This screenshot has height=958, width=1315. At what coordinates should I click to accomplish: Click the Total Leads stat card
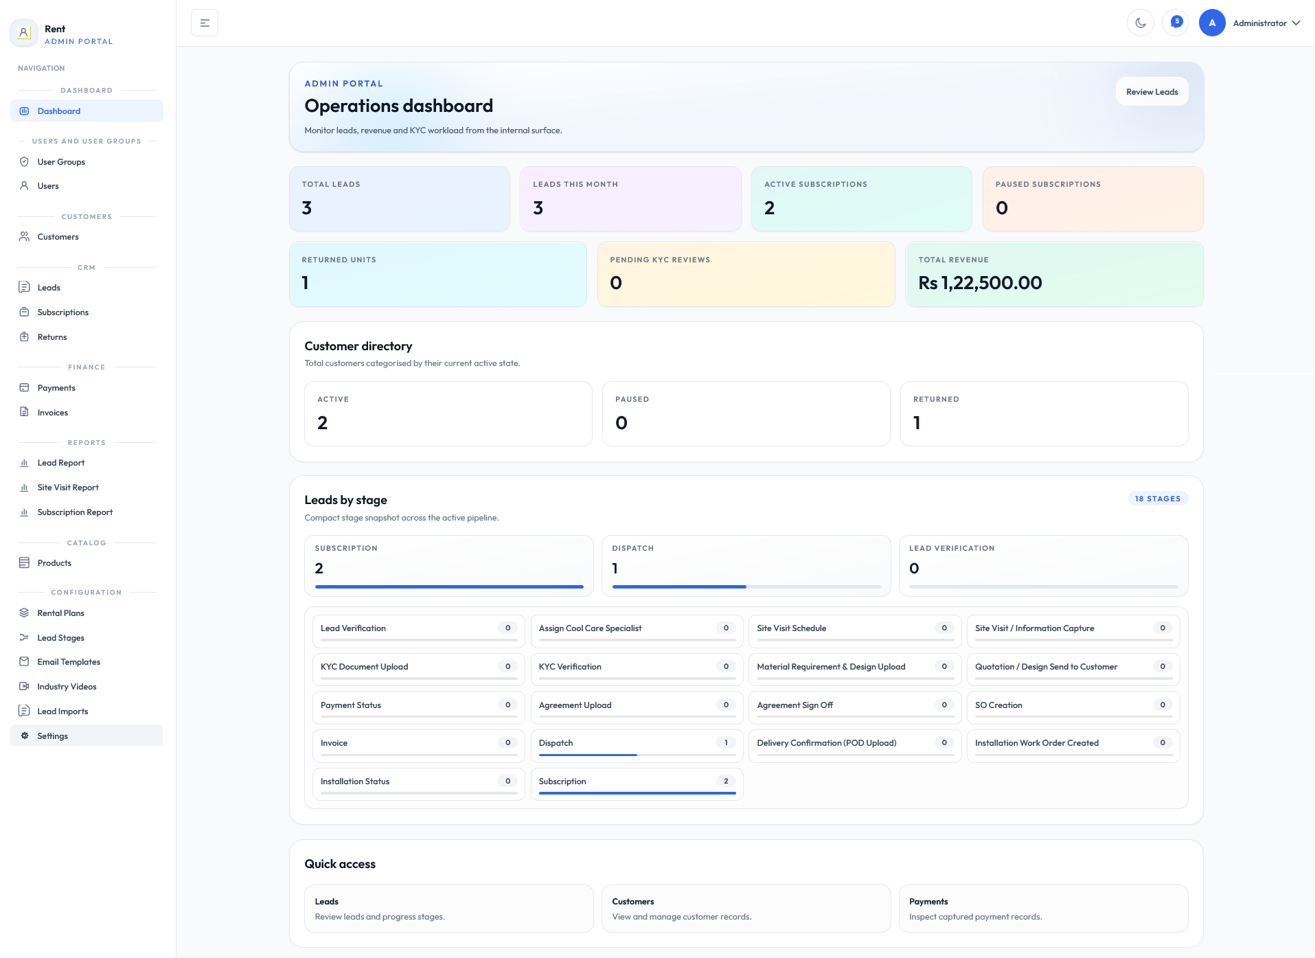point(400,198)
